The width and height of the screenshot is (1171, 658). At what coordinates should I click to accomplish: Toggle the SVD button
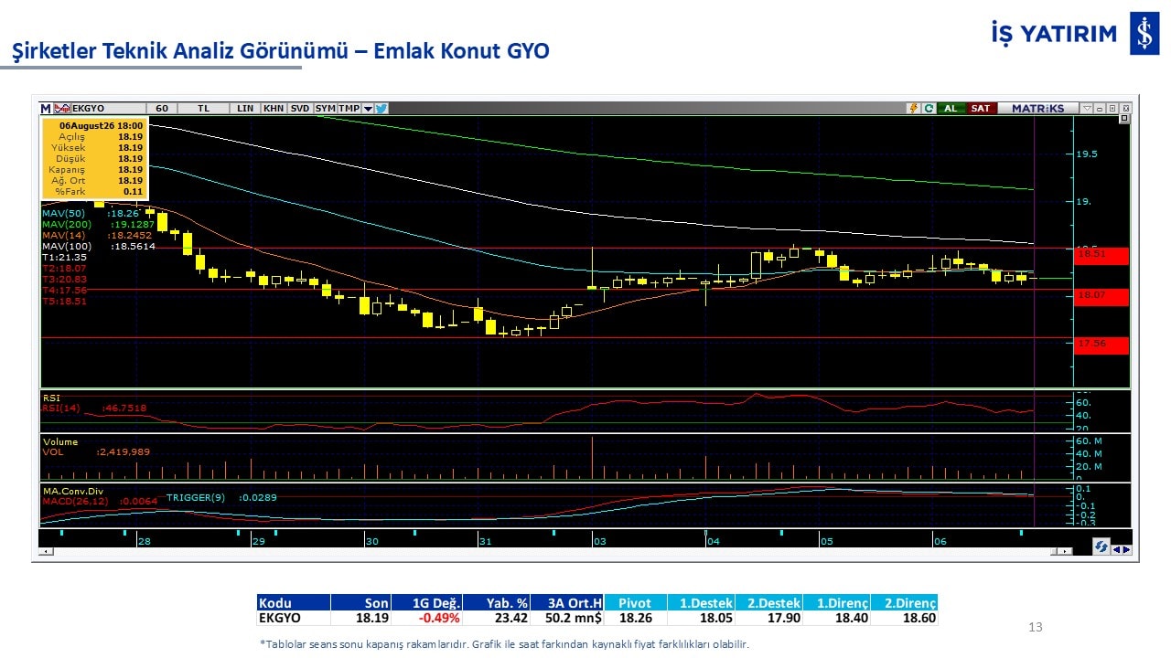(x=299, y=108)
